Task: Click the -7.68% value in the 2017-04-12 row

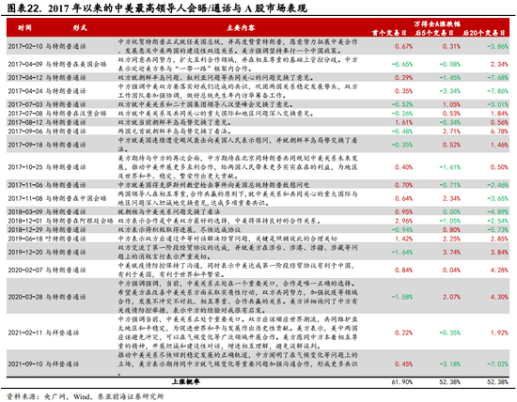Action: point(497,77)
